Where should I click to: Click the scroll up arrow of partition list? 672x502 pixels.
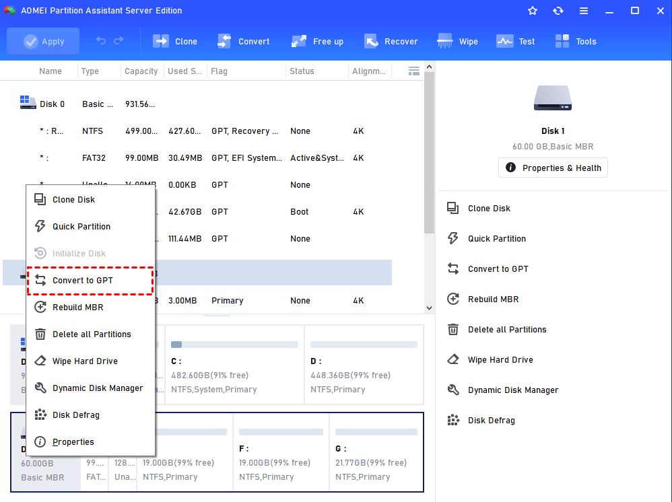tap(430, 67)
